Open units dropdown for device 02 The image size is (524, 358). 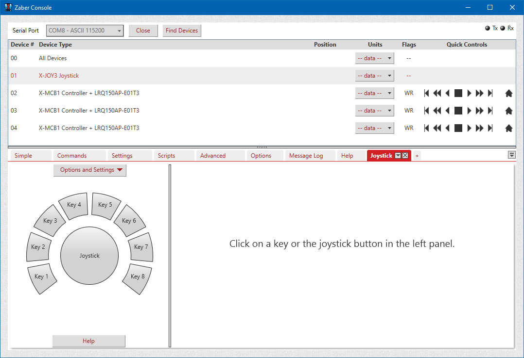(x=375, y=93)
